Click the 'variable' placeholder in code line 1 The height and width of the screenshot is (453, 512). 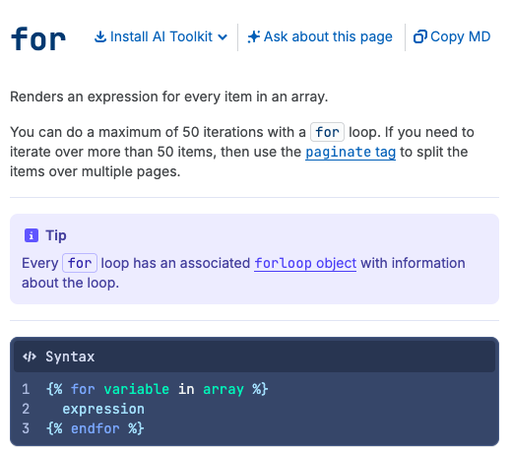(137, 389)
